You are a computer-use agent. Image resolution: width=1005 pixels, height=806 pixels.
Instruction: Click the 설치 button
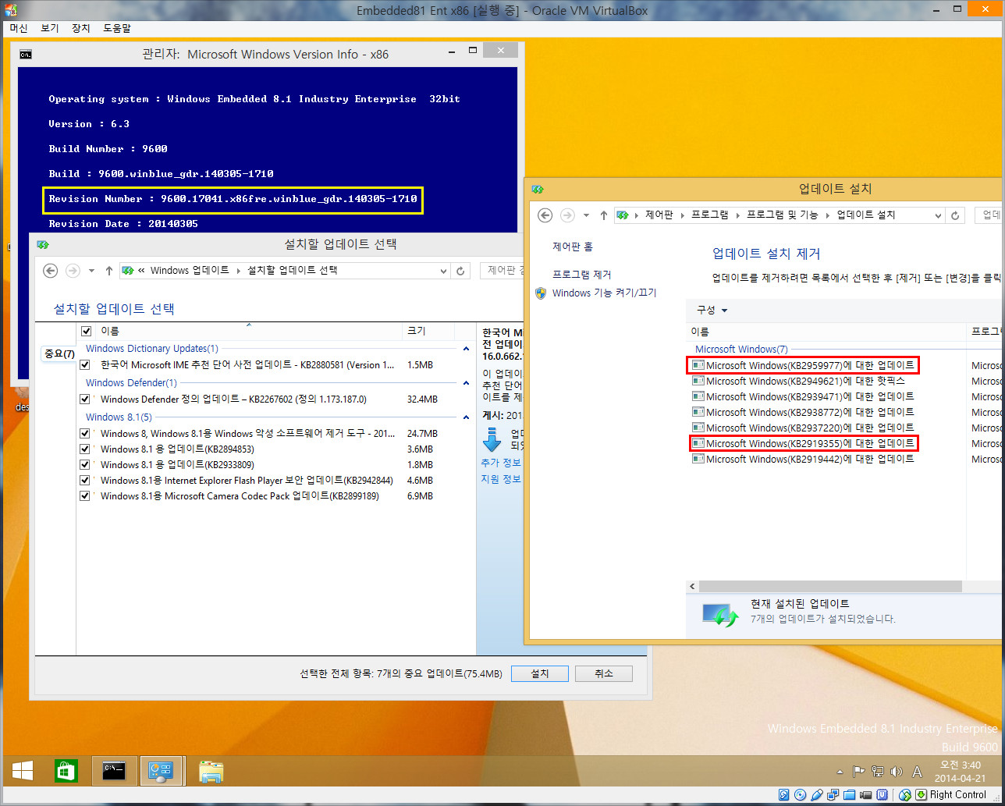point(539,673)
